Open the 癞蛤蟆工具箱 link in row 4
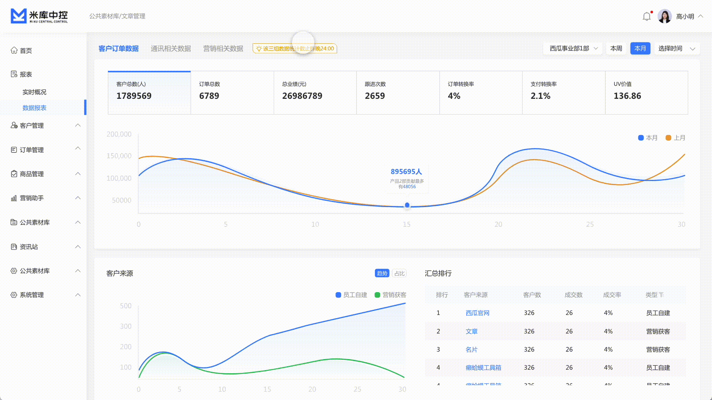Viewport: 712px width, 400px height. pos(483,368)
